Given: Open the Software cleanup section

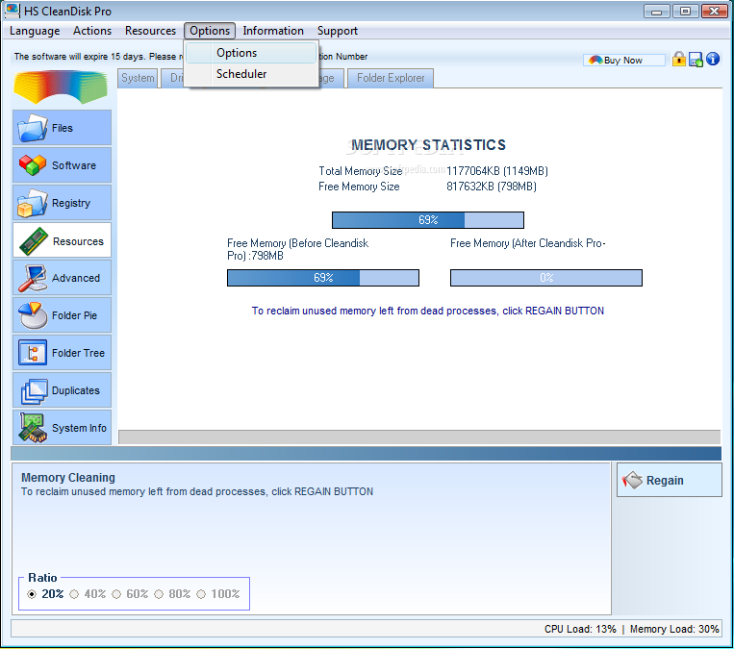Looking at the screenshot, I should 62,165.
